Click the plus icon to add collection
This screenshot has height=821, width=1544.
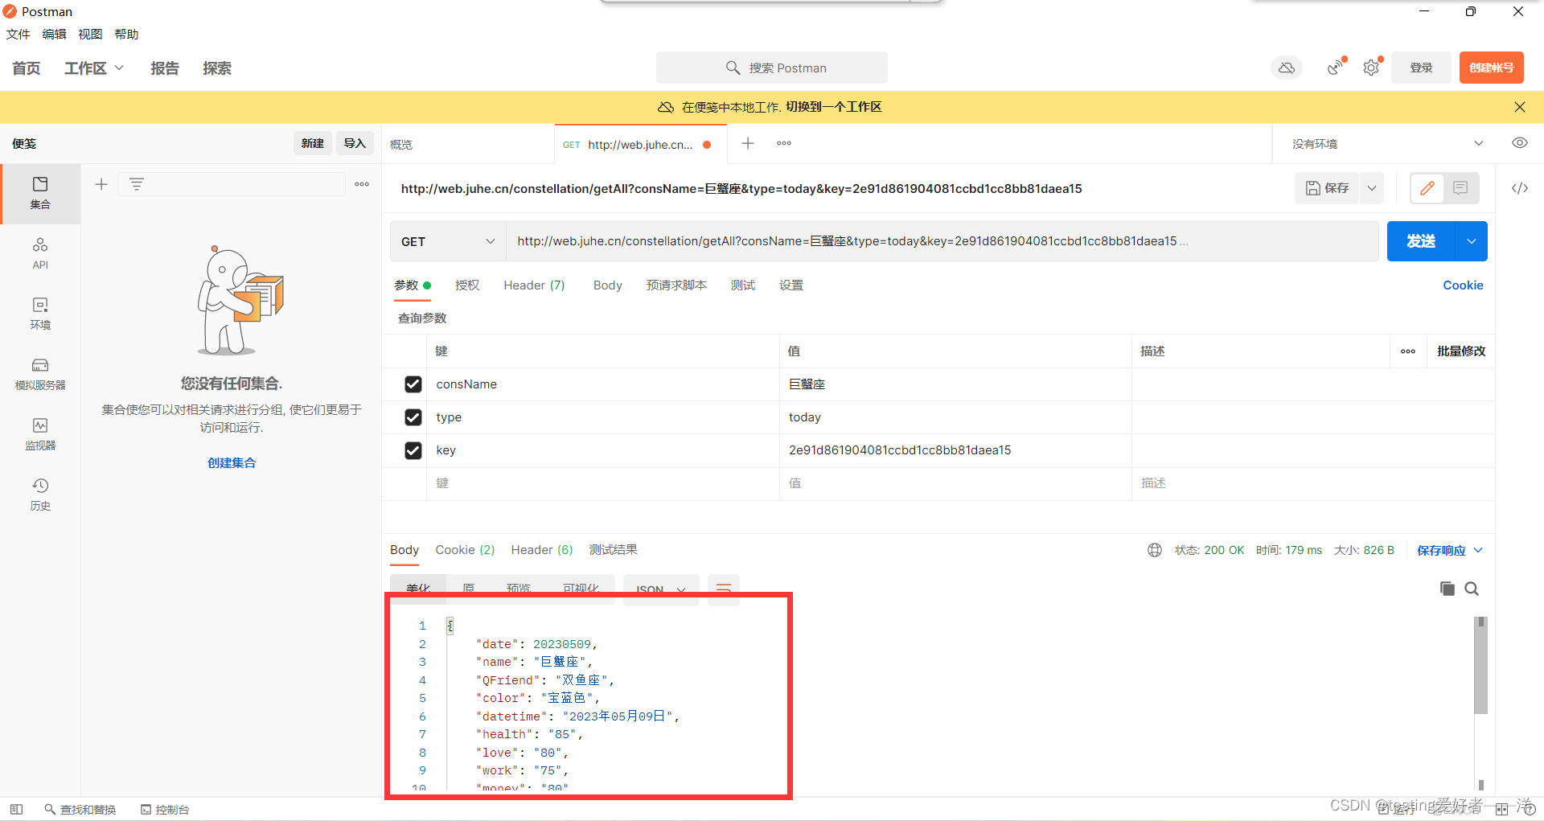(101, 184)
